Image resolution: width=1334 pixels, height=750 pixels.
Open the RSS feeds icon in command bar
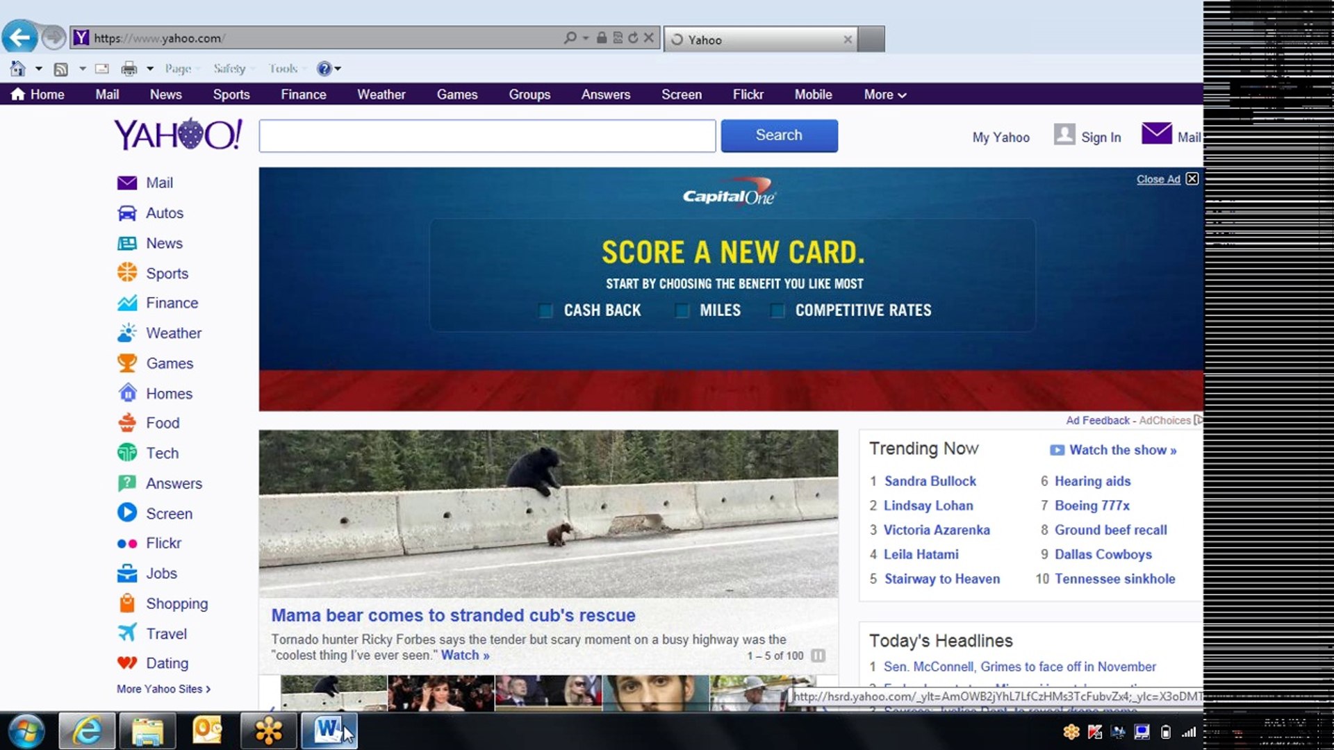(x=61, y=69)
